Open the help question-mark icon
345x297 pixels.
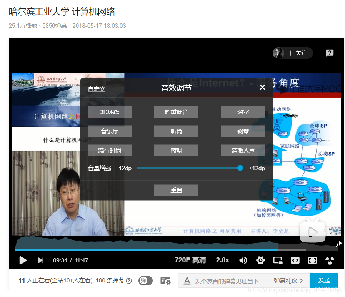330,53
